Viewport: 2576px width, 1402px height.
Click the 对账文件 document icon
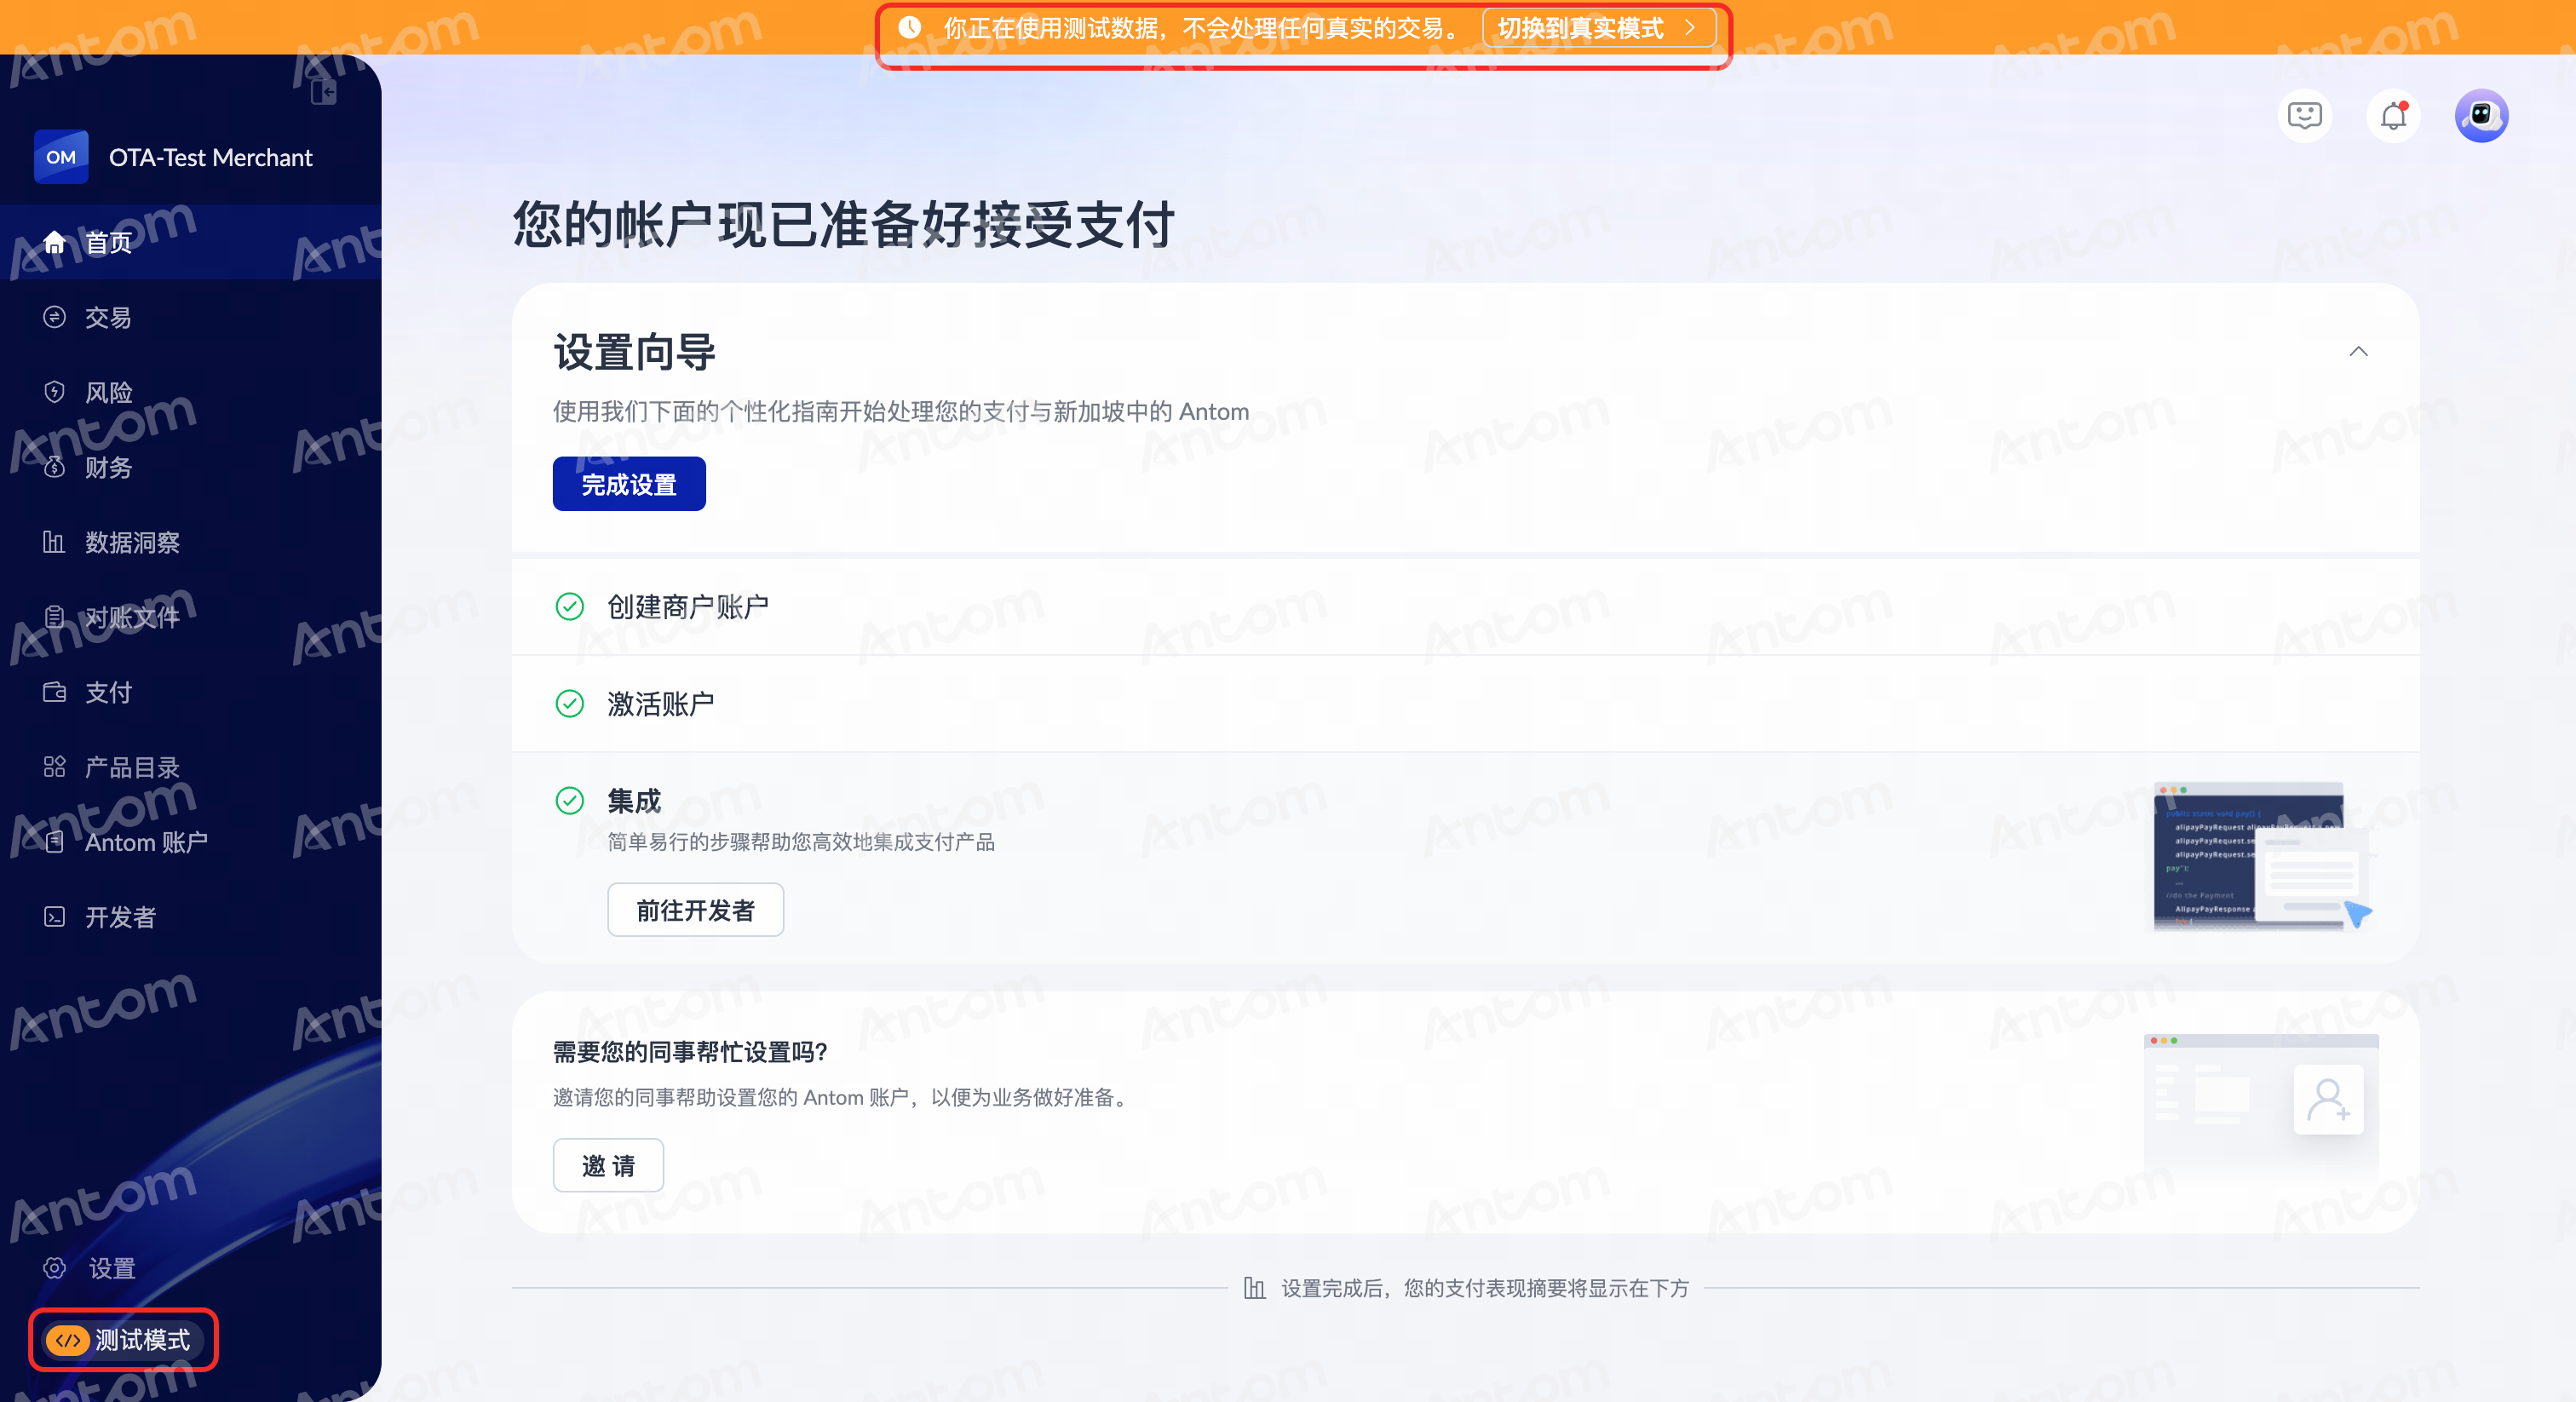(55, 617)
